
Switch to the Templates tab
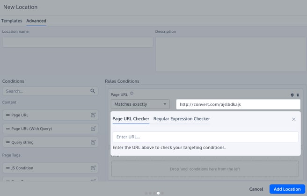pyautogui.click(x=12, y=21)
